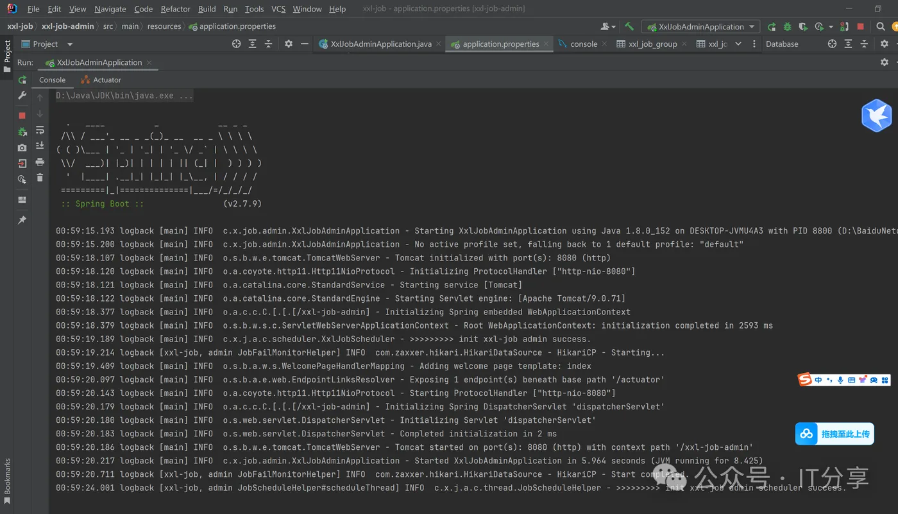Click the src breadcrumb segment
The height and width of the screenshot is (514, 898).
pos(108,26)
